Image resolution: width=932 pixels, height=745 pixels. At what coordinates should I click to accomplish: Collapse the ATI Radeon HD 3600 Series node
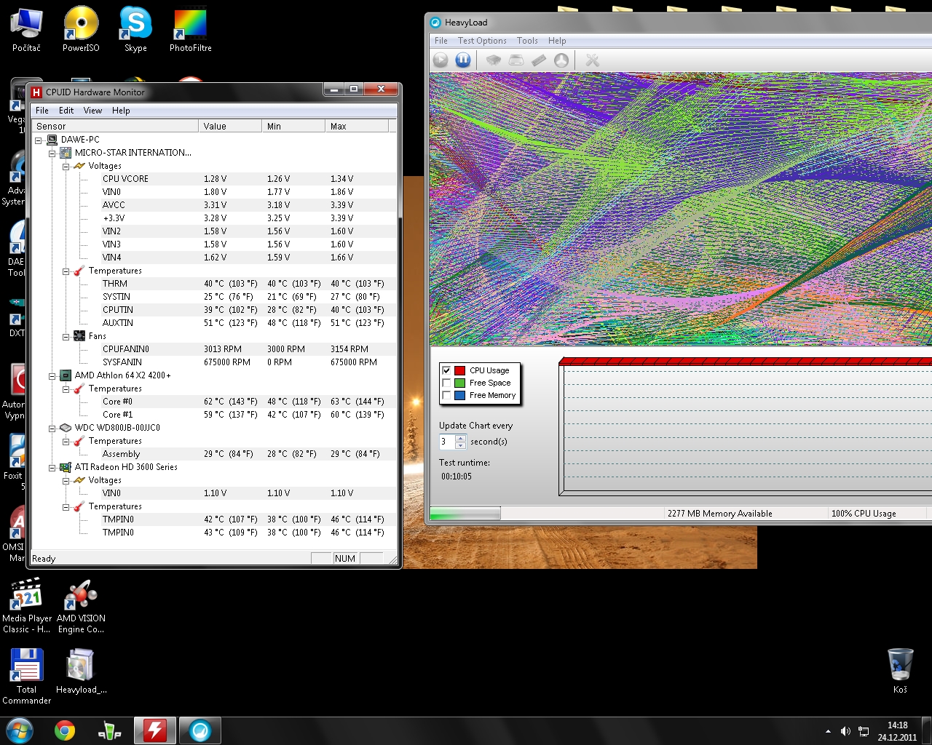click(x=52, y=467)
